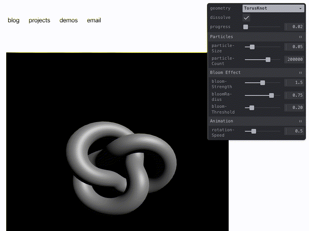Click the bloomThreshold slider handle
Image resolution: width=309 pixels, height=231 pixels.
click(252, 108)
